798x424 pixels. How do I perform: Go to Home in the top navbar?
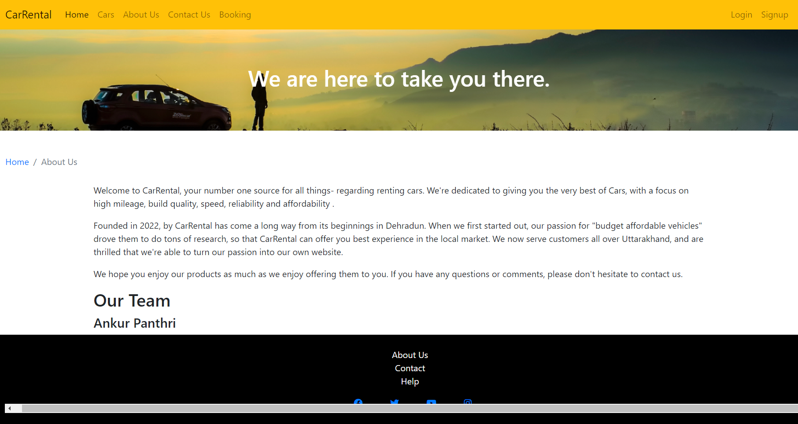click(x=77, y=15)
